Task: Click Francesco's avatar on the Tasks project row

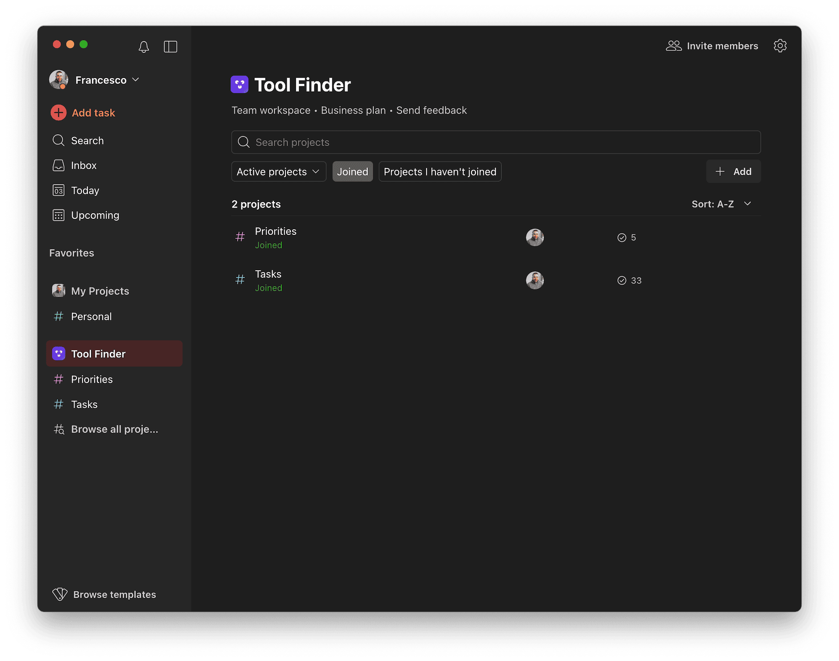Action: click(x=534, y=280)
